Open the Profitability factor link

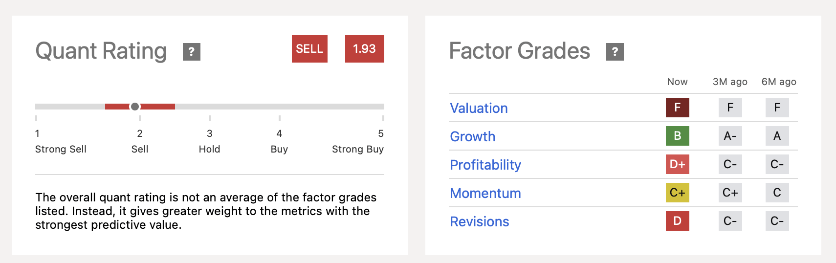(x=485, y=165)
